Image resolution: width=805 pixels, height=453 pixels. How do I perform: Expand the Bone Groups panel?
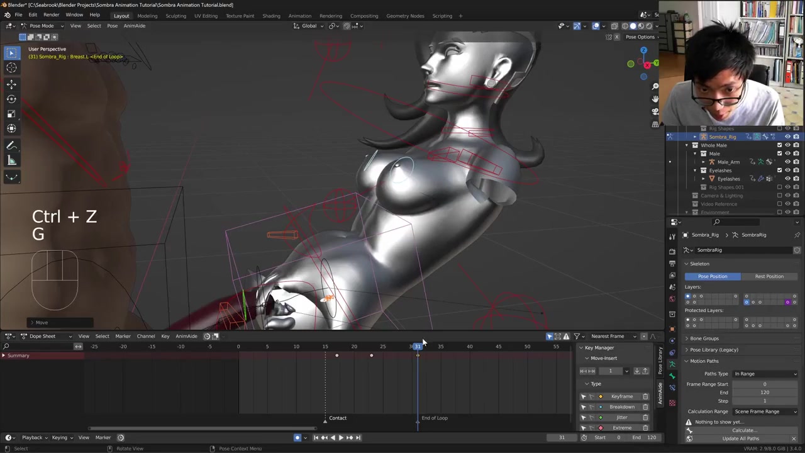(704, 338)
